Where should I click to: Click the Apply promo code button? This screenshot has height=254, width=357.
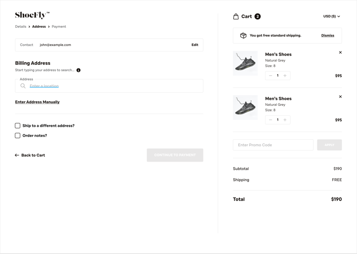[329, 145]
